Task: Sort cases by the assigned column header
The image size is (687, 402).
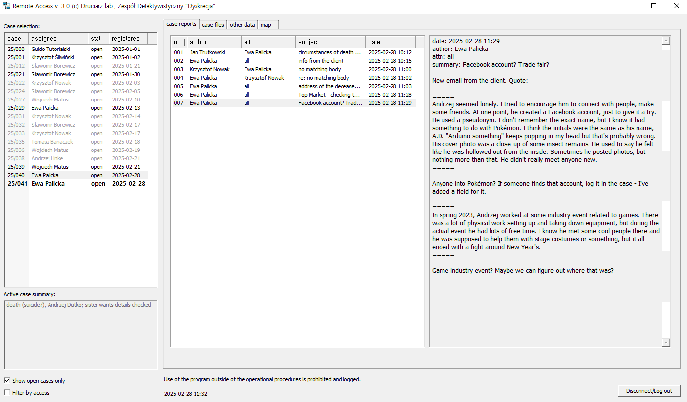Action: point(58,39)
